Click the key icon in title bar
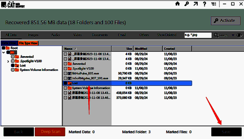Image resolution: width=244 pixels, height=139 pixels. pyautogui.click(x=186, y=4)
